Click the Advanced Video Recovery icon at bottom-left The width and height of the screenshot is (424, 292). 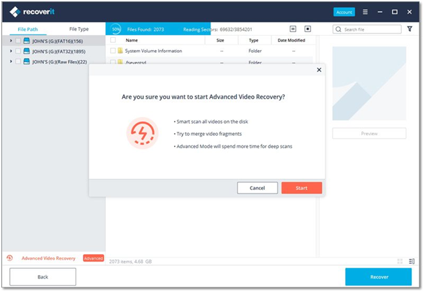9,258
